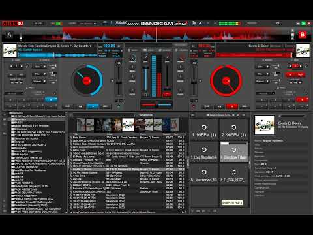313x235 pixels.
Task: Sort tracks by Title column header
Action: pyautogui.click(x=76, y=134)
